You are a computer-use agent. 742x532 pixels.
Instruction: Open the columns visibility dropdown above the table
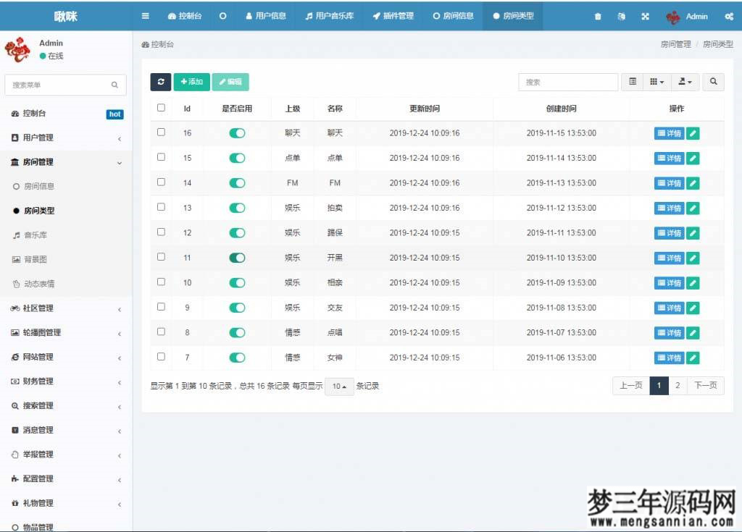[656, 82]
